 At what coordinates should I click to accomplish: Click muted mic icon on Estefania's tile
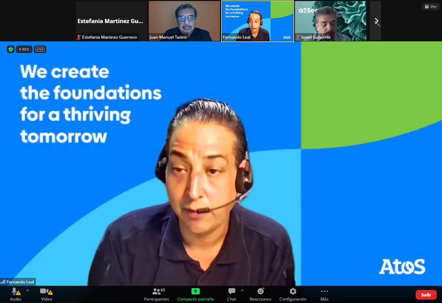click(79, 37)
